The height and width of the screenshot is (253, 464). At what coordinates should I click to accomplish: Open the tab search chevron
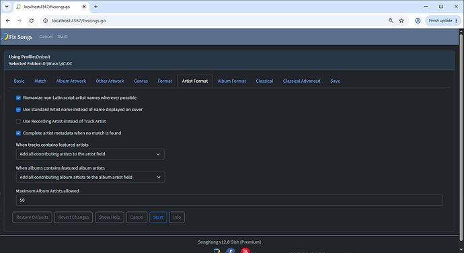click(7, 7)
